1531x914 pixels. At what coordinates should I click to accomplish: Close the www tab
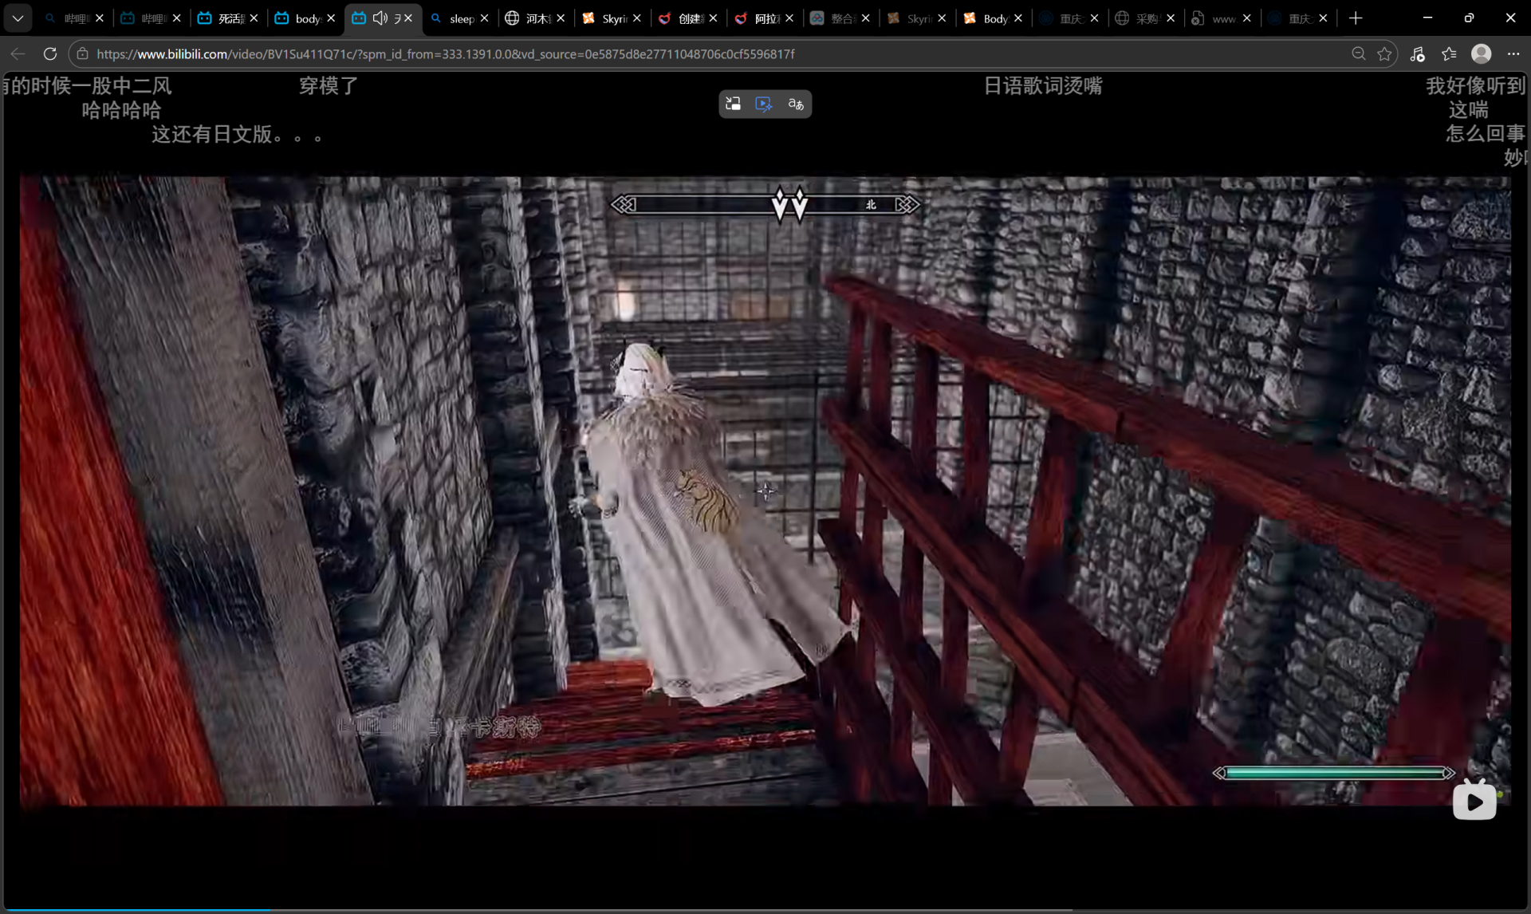(1246, 18)
